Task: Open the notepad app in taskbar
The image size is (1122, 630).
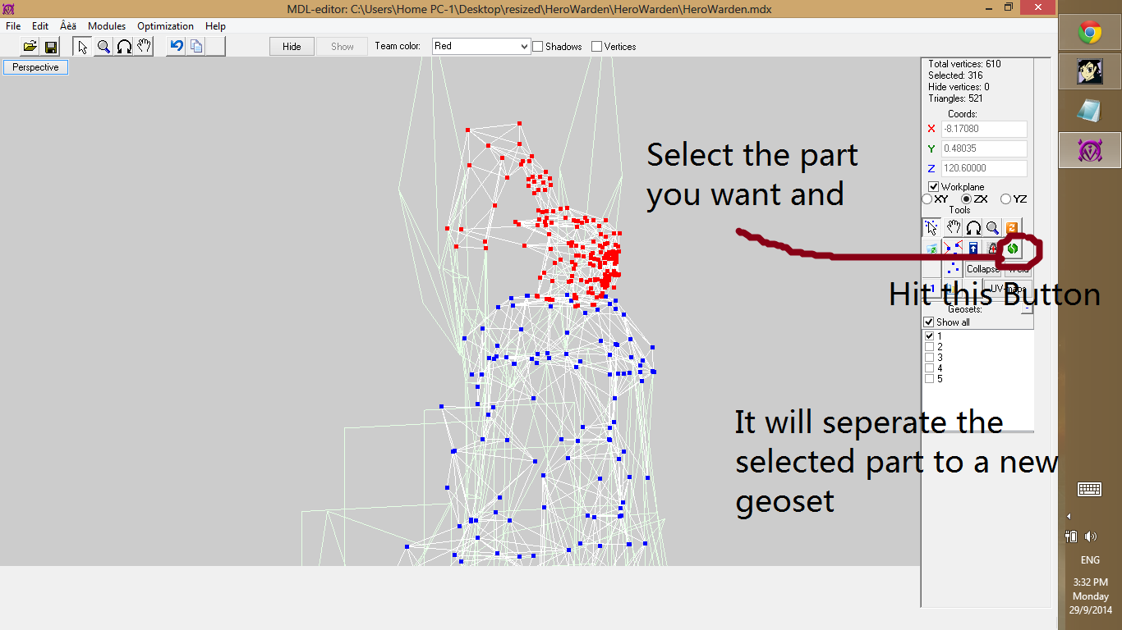Action: 1090,111
